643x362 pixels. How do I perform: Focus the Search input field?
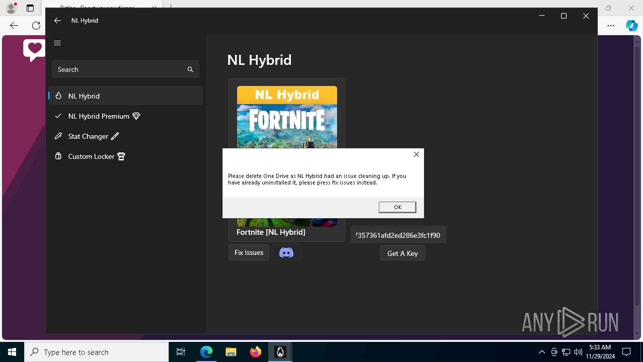pos(125,69)
